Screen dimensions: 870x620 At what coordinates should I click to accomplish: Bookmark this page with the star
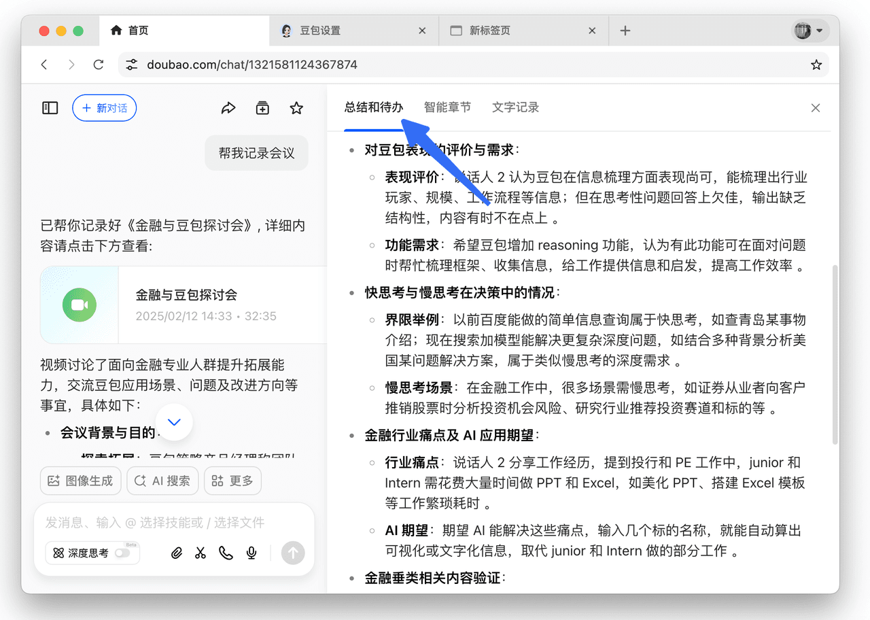coord(816,65)
